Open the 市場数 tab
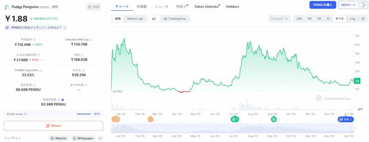The width and height of the screenshot is (369, 142). click(x=142, y=6)
